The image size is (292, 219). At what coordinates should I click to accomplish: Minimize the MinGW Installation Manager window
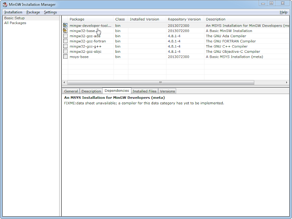tap(263, 3)
